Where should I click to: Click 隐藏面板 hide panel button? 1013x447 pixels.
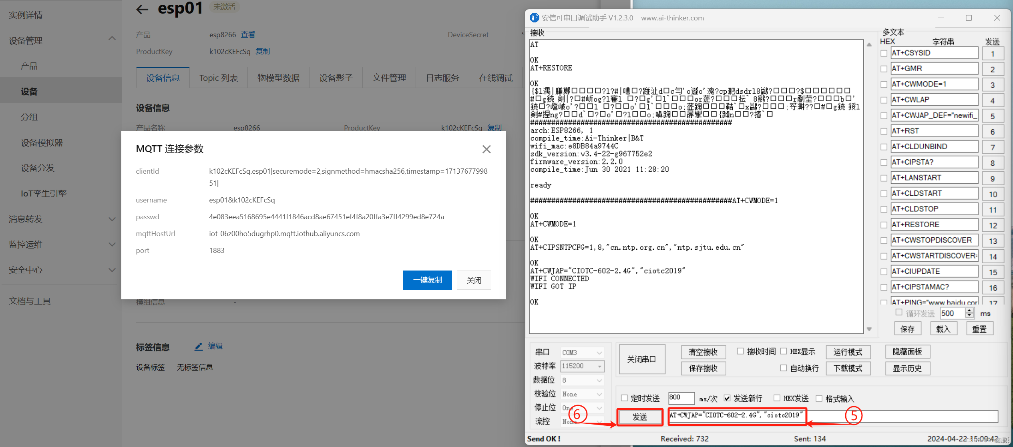click(x=907, y=352)
